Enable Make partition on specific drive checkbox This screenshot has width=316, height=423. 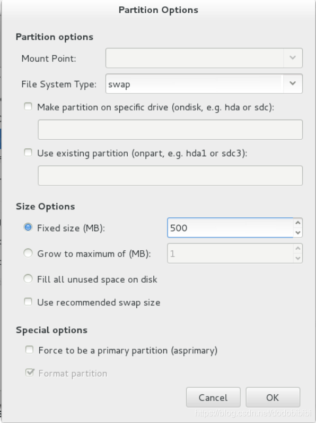pyautogui.click(x=28, y=107)
